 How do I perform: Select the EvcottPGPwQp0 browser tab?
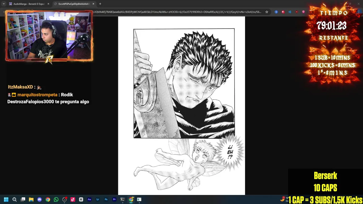tap(74, 4)
